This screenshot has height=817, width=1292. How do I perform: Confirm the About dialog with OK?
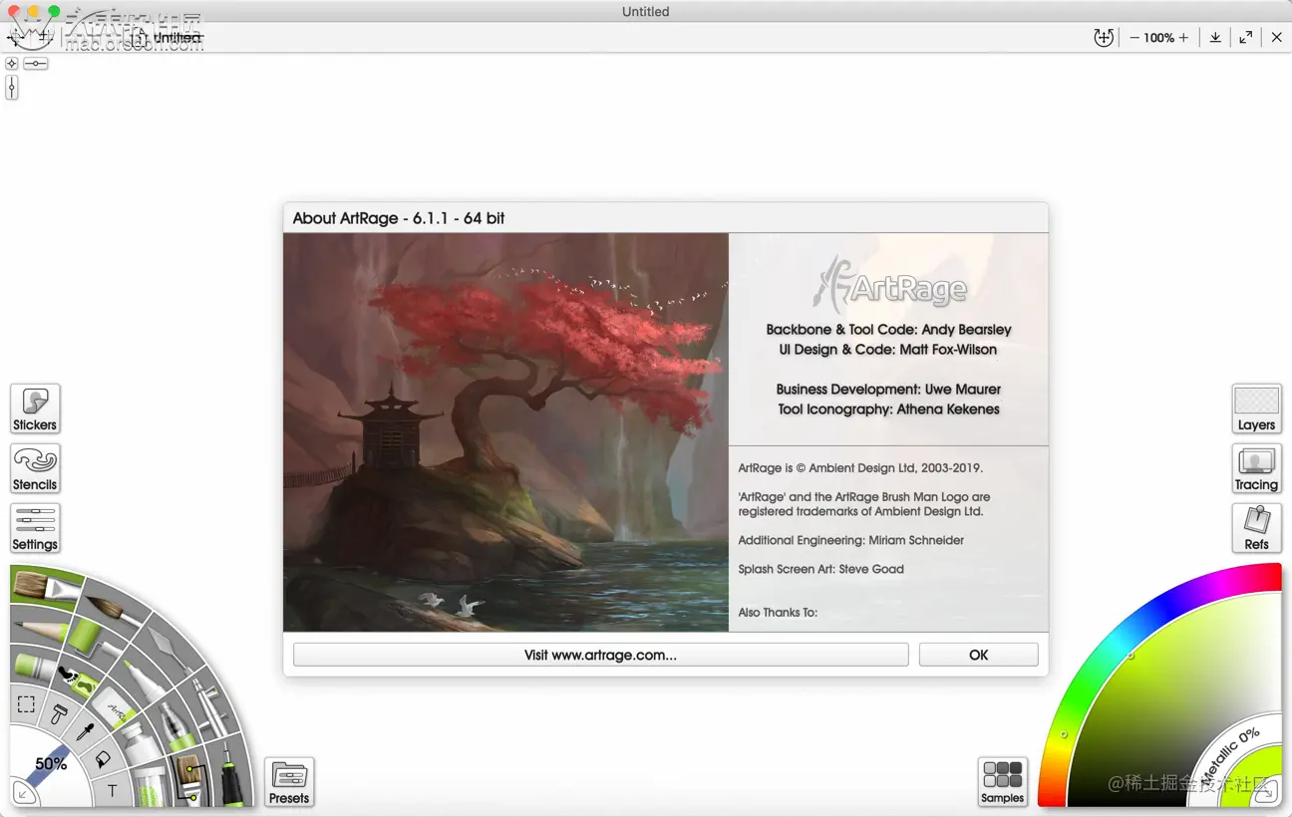[x=978, y=655]
